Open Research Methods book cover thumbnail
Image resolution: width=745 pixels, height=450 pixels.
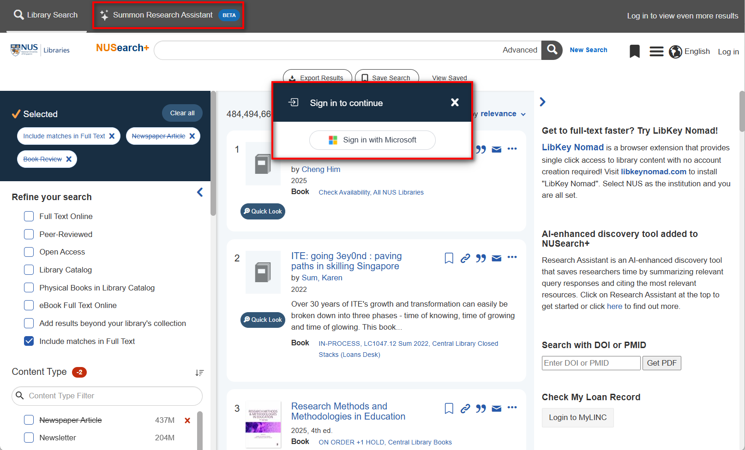(x=263, y=424)
